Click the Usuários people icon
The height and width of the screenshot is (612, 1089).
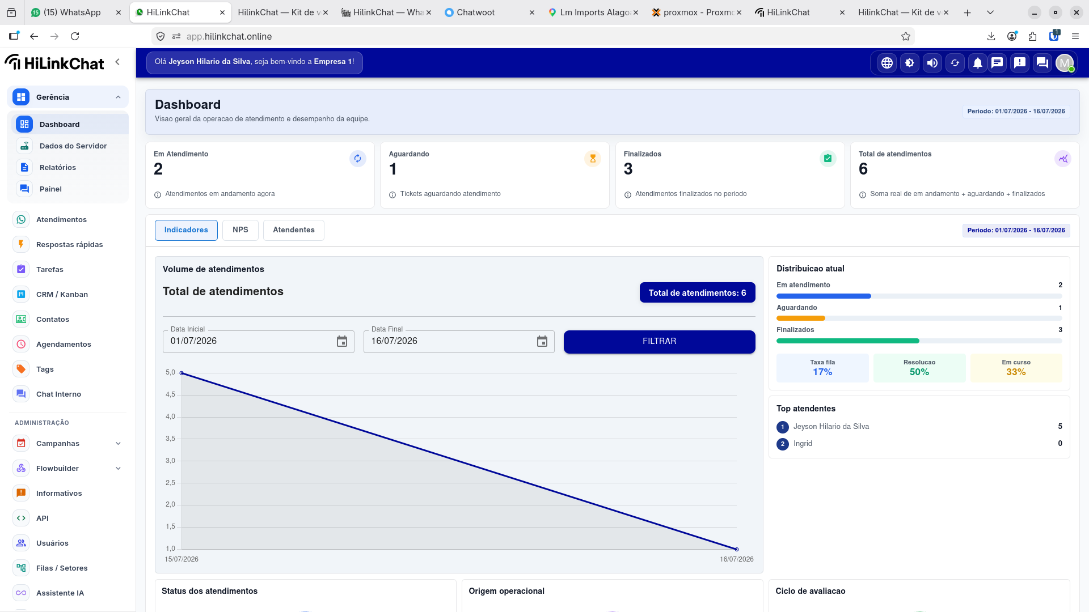pos(21,543)
